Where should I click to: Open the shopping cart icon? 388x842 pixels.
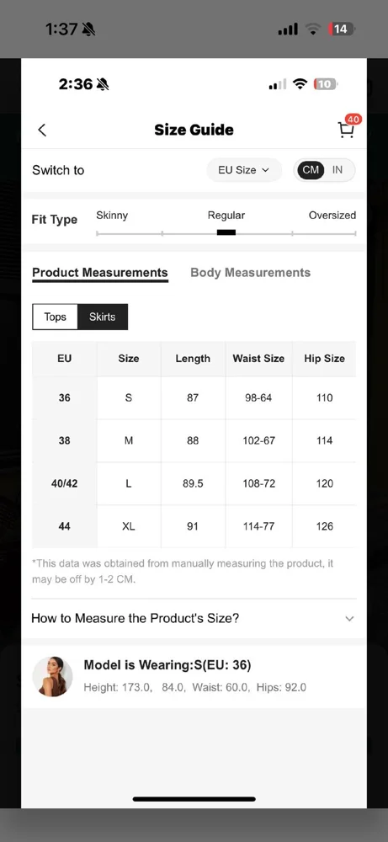pyautogui.click(x=346, y=131)
